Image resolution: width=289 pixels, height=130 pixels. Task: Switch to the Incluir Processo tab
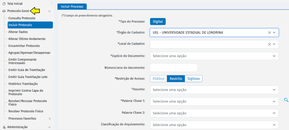click(x=72, y=6)
